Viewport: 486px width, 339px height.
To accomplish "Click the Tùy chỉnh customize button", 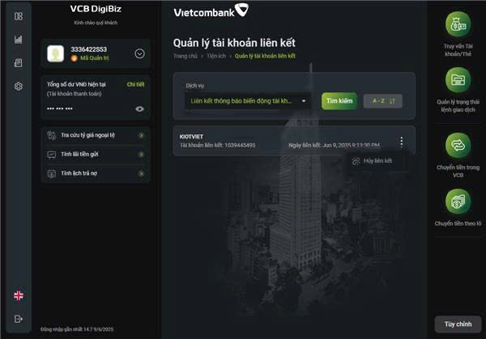I will pos(458,324).
